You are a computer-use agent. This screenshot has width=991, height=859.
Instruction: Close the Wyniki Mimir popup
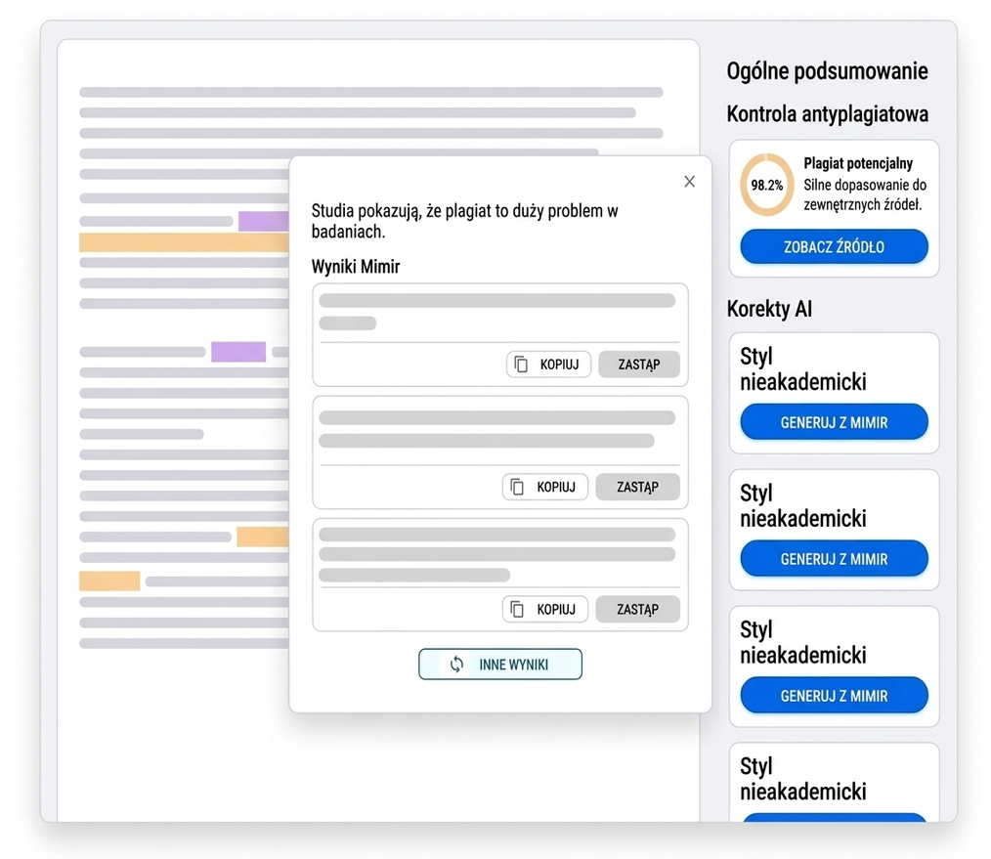click(x=690, y=182)
